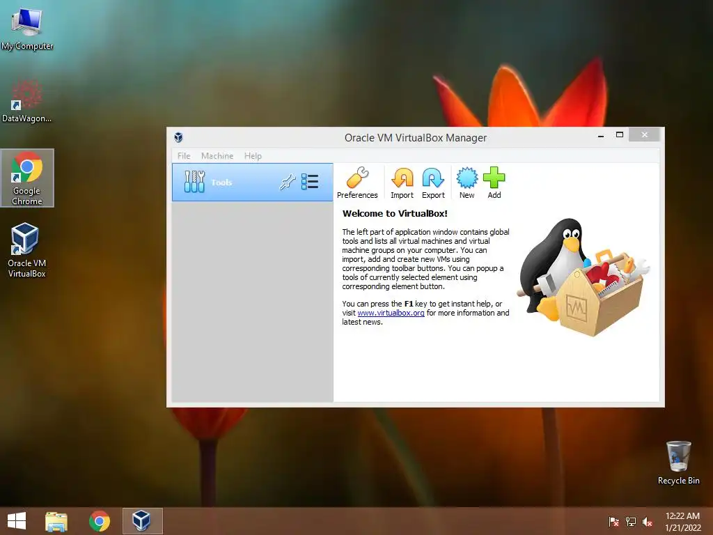Open the File menu
The width and height of the screenshot is (713, 535).
pyautogui.click(x=184, y=155)
